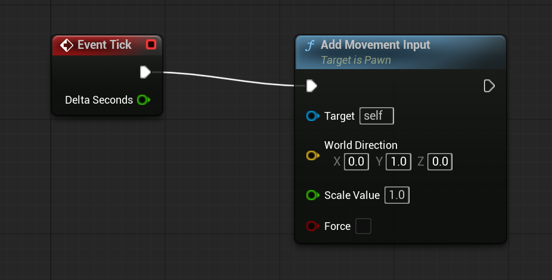Select the Add Movement Input node title
The width and height of the screenshot is (552, 280).
tap(376, 45)
